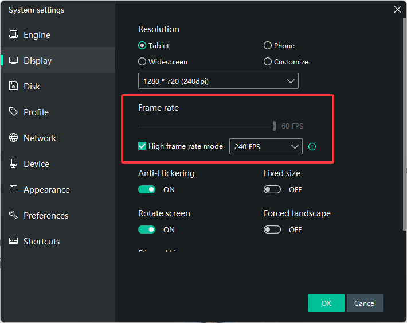Click the Profile tag icon

tap(13, 112)
